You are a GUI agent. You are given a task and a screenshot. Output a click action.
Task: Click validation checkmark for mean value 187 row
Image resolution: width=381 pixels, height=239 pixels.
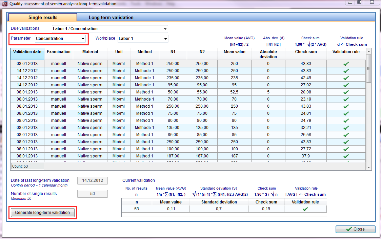[x=346, y=156]
